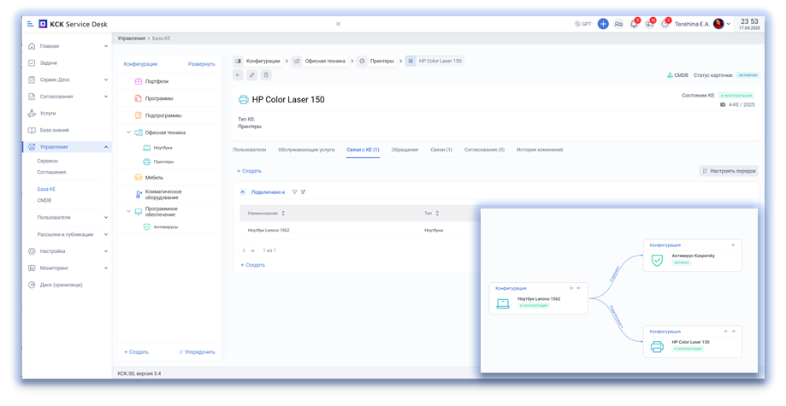The image size is (786, 406).
Task: Click the blue plus create button in header
Action: click(603, 24)
